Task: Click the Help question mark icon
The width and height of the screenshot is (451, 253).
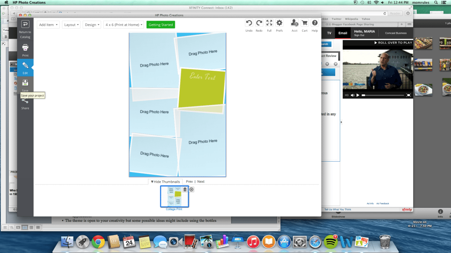Action: [314, 23]
